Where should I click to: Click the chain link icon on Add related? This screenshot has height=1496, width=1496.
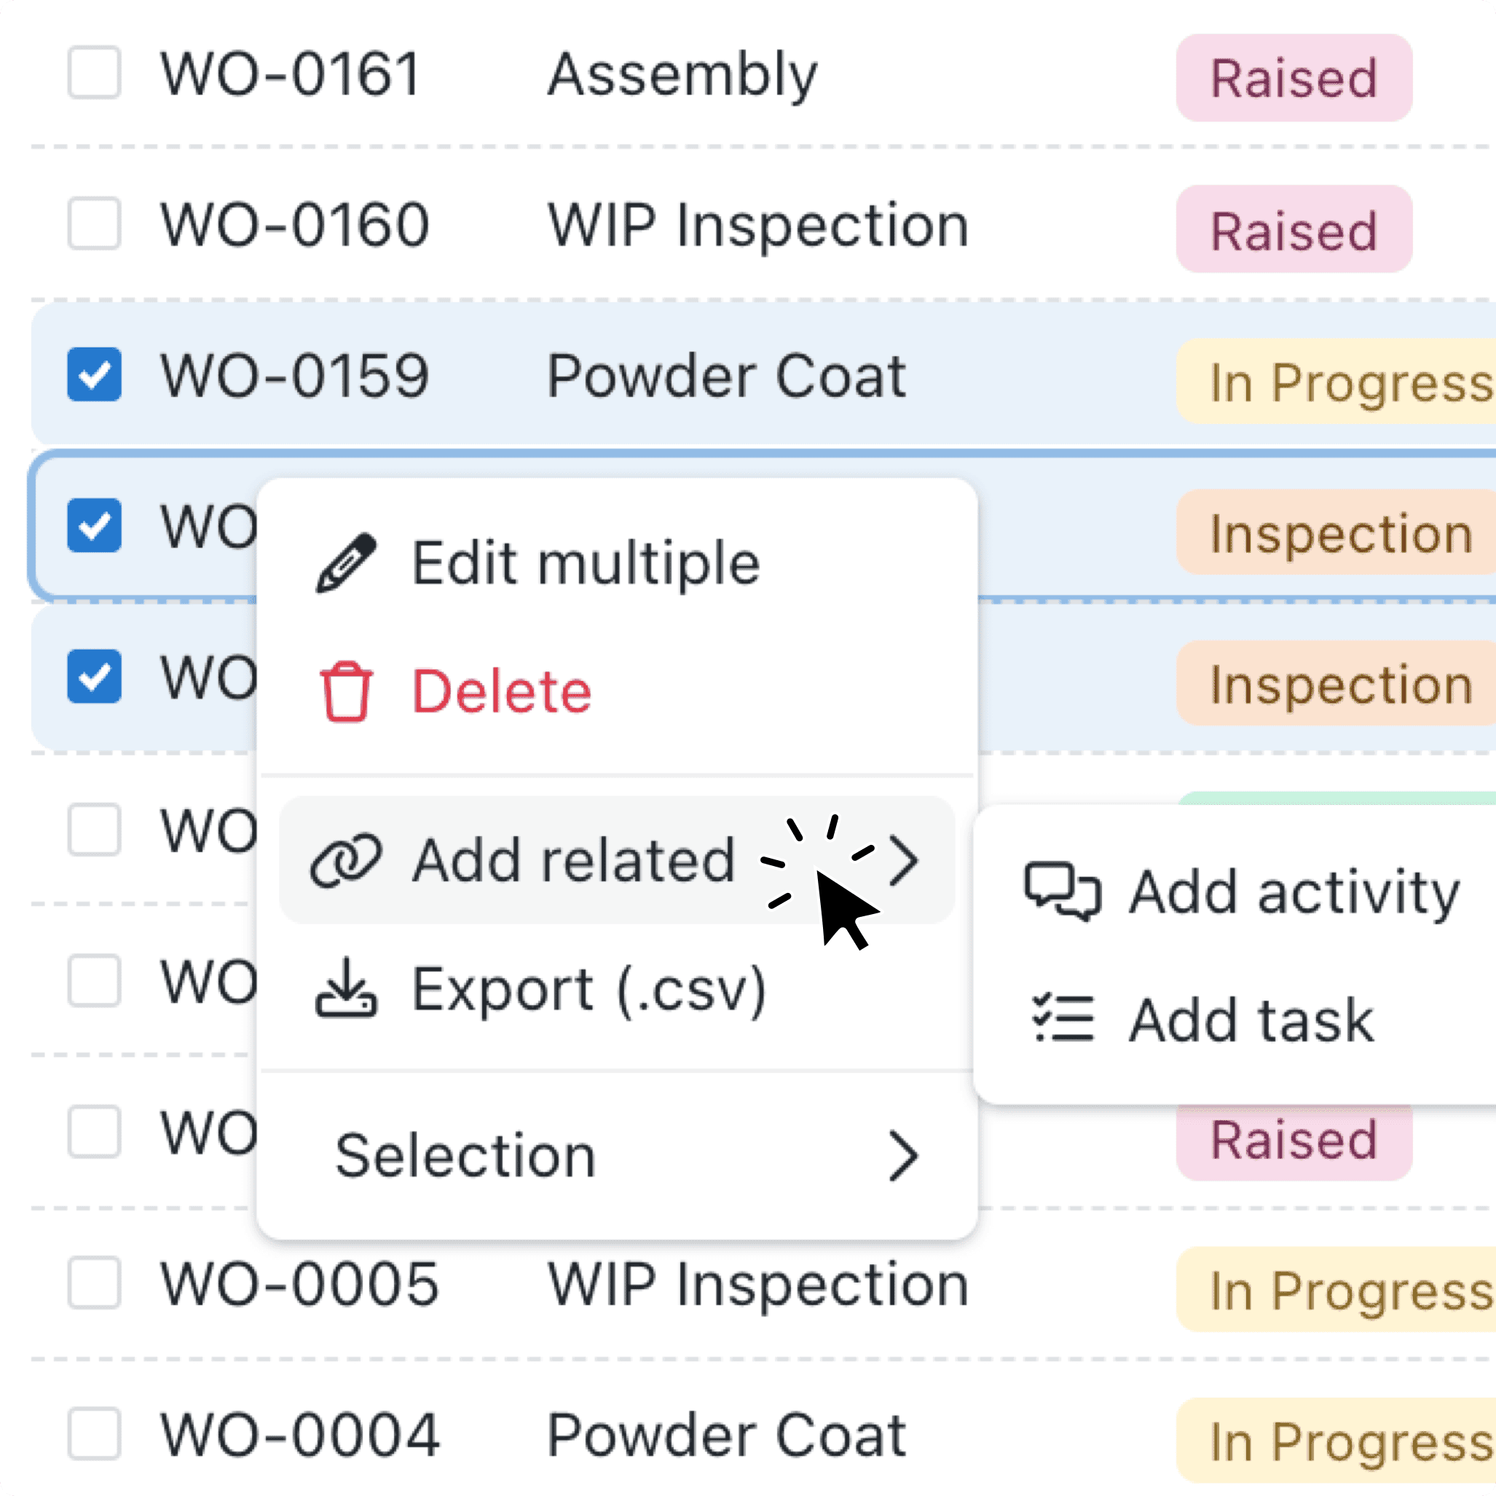pyautogui.click(x=346, y=859)
